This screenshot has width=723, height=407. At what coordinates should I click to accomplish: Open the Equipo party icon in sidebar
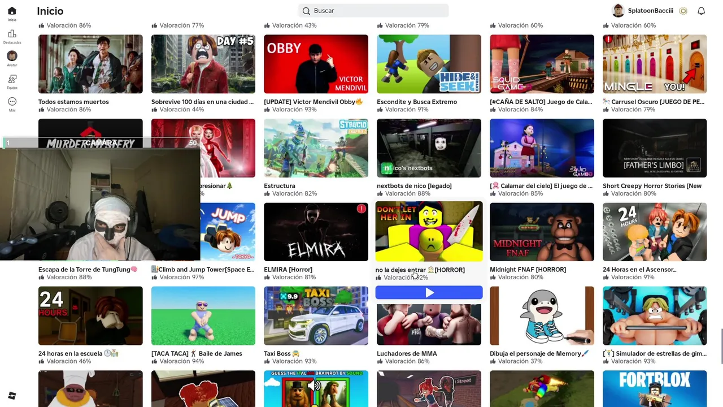12,79
